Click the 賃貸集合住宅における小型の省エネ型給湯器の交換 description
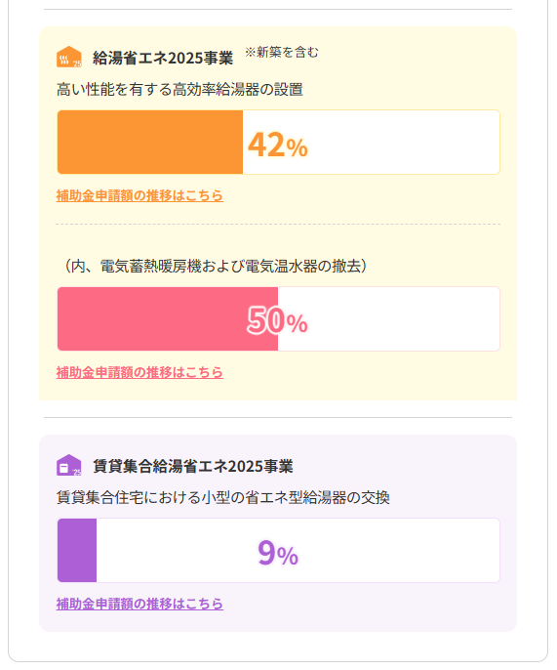 [x=222, y=498]
